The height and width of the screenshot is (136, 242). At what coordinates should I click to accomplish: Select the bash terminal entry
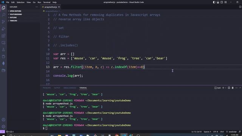pos(218,88)
